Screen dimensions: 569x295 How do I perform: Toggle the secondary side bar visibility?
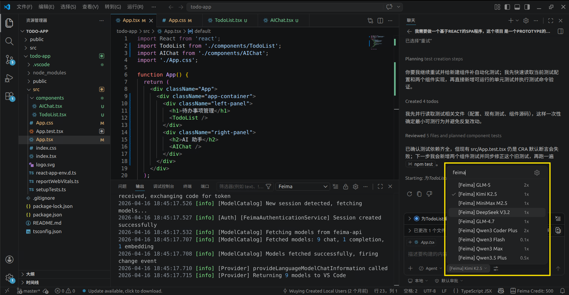[x=527, y=7]
